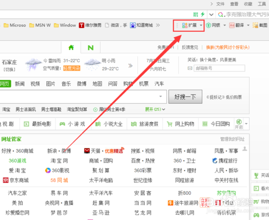
Task: Open the 收藏 menu
Action: [x=248, y=4]
